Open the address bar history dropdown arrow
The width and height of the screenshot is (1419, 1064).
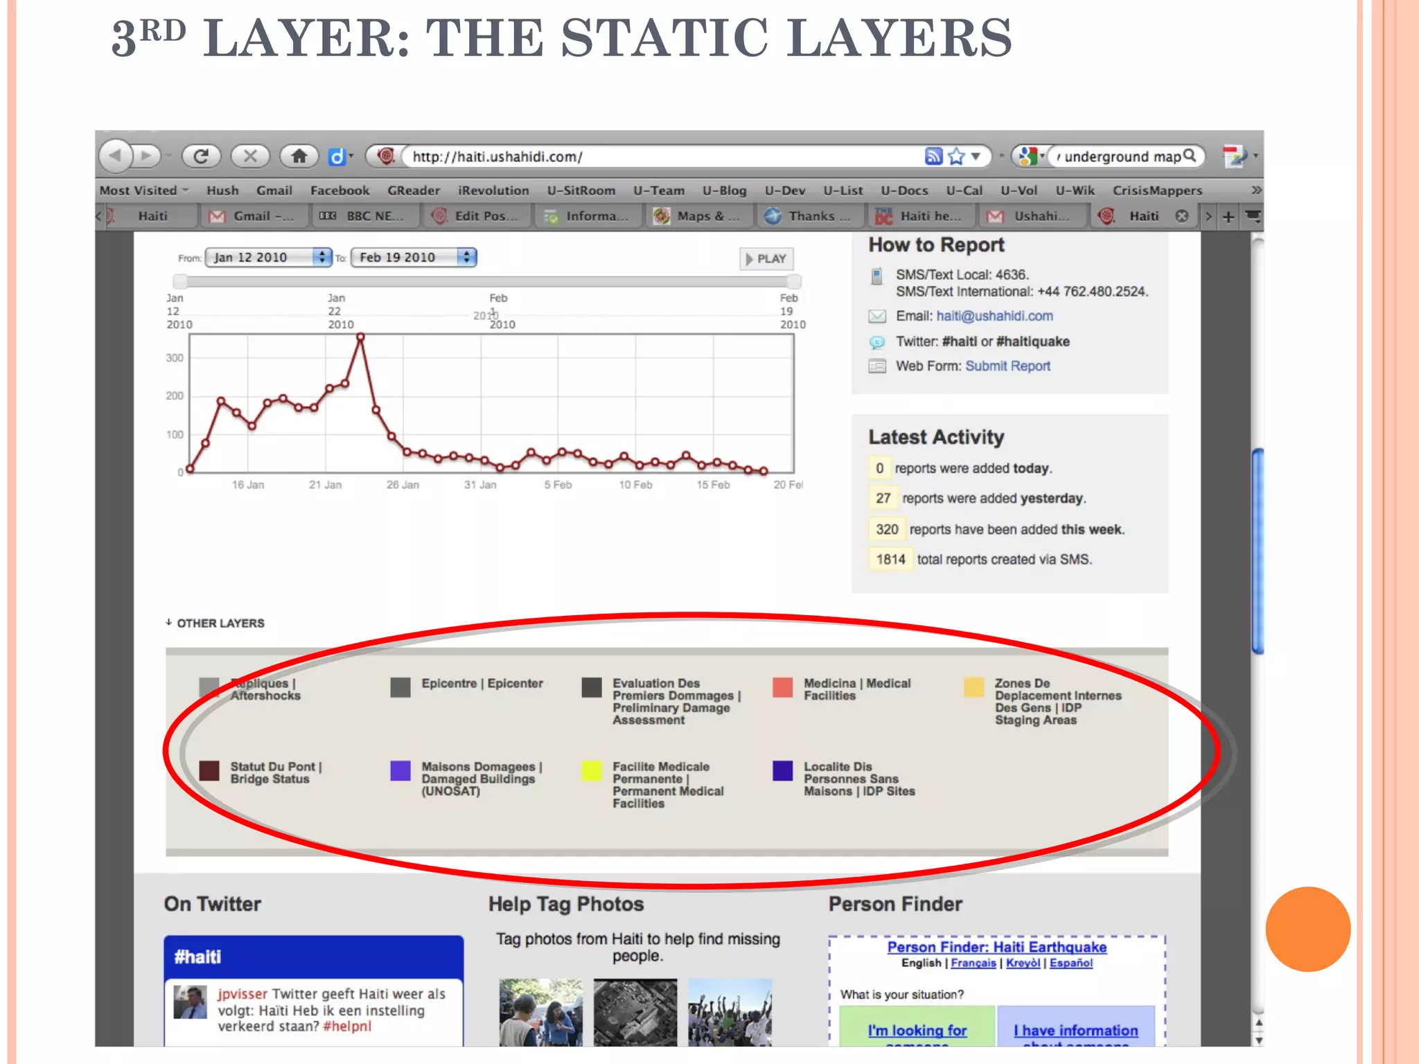click(976, 156)
